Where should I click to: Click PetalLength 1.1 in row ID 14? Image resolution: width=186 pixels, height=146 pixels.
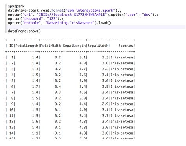point(35,133)
